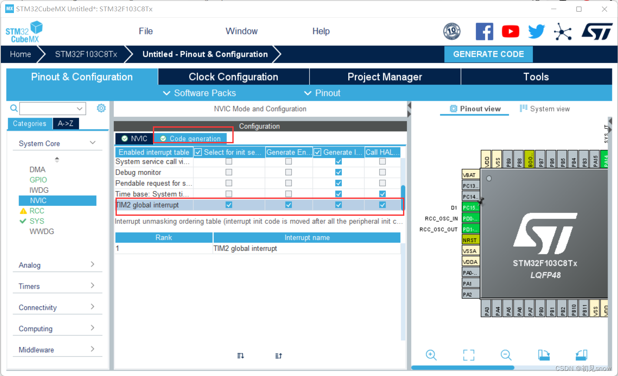Rotate the chip counter-clockwise icon

coord(581,355)
